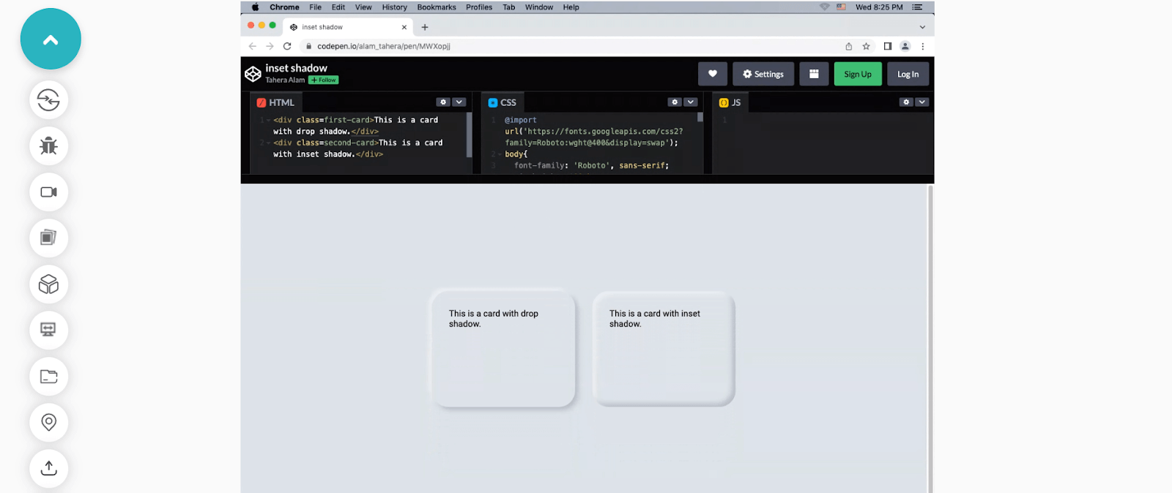Screen dimensions: 1172x493
Task: Click the video camera recording icon
Action: tap(48, 192)
